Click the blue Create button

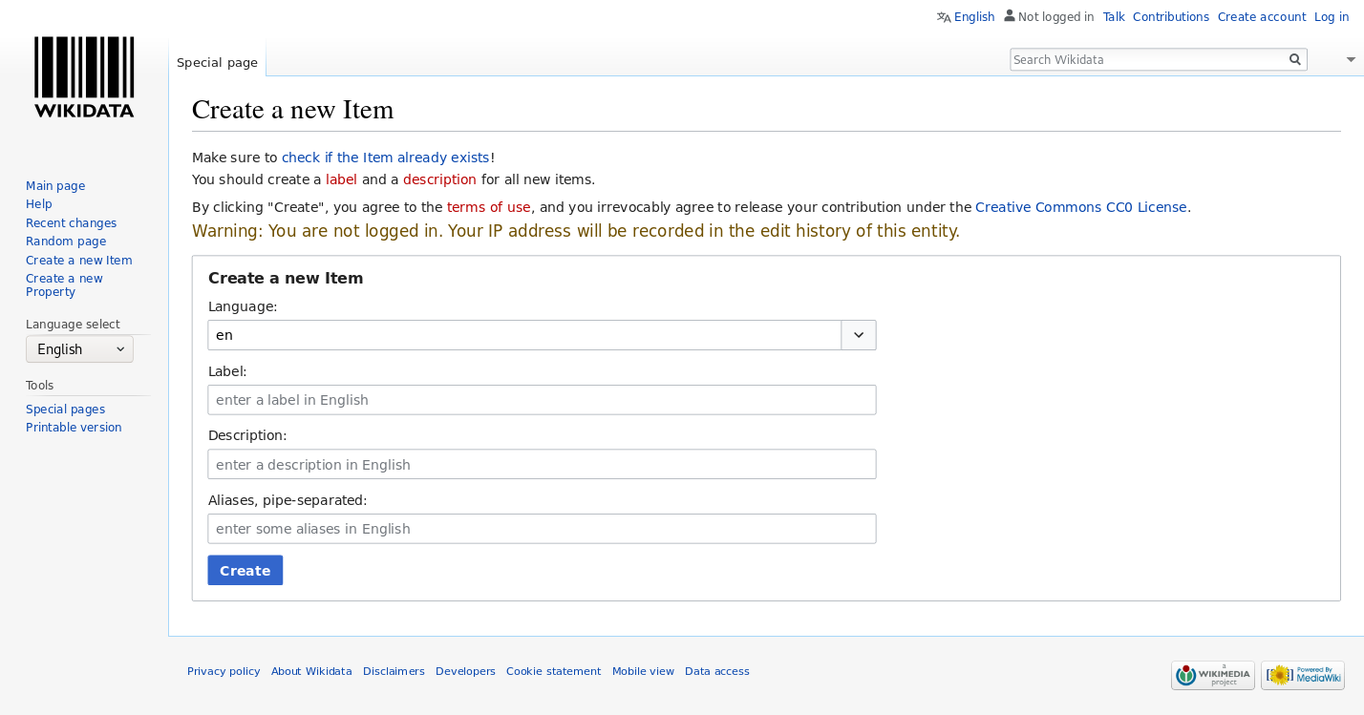245,570
